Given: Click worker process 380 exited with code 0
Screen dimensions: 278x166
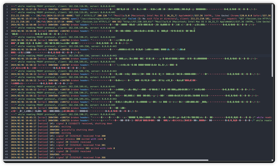Looking at the screenshot, I should click(x=82, y=139).
